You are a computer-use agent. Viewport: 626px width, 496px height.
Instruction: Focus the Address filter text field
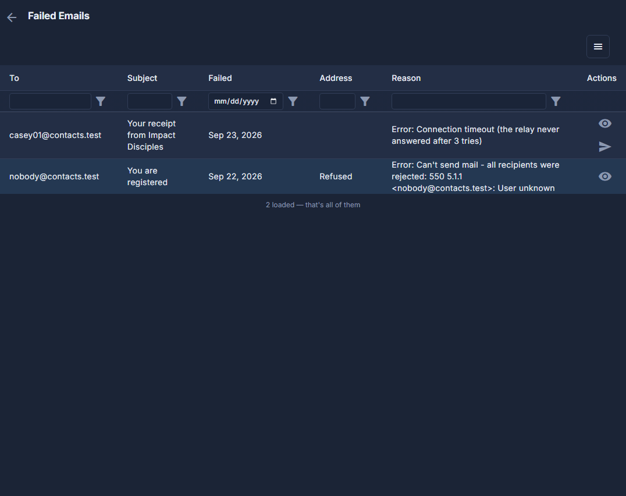click(337, 101)
